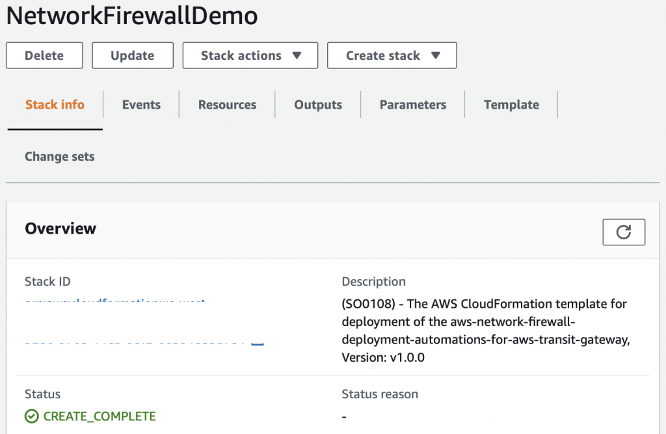The width and height of the screenshot is (666, 434).
Task: Click the CREATE_COMPLETE success check icon
Action: [31, 416]
